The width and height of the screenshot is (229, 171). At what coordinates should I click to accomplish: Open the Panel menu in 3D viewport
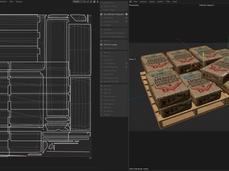(x=175, y=1)
